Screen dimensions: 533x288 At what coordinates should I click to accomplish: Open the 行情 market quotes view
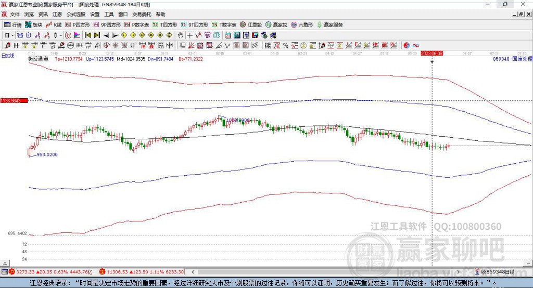click(x=13, y=25)
